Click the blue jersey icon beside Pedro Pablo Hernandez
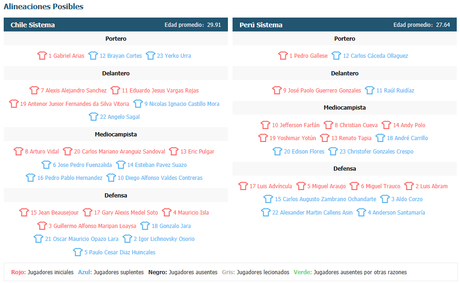This screenshot has height=283, width=460. point(31,178)
